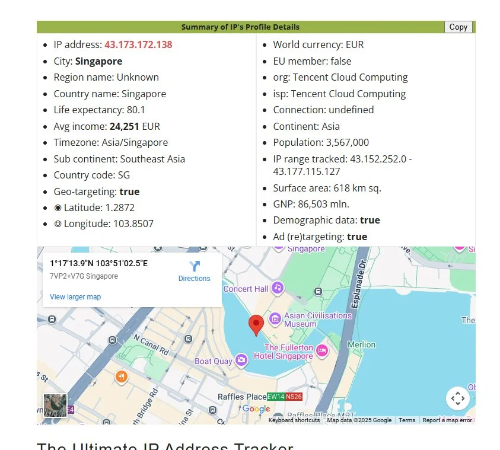Click the Google logo on map
Screen dimensions: 500x450
point(256,408)
